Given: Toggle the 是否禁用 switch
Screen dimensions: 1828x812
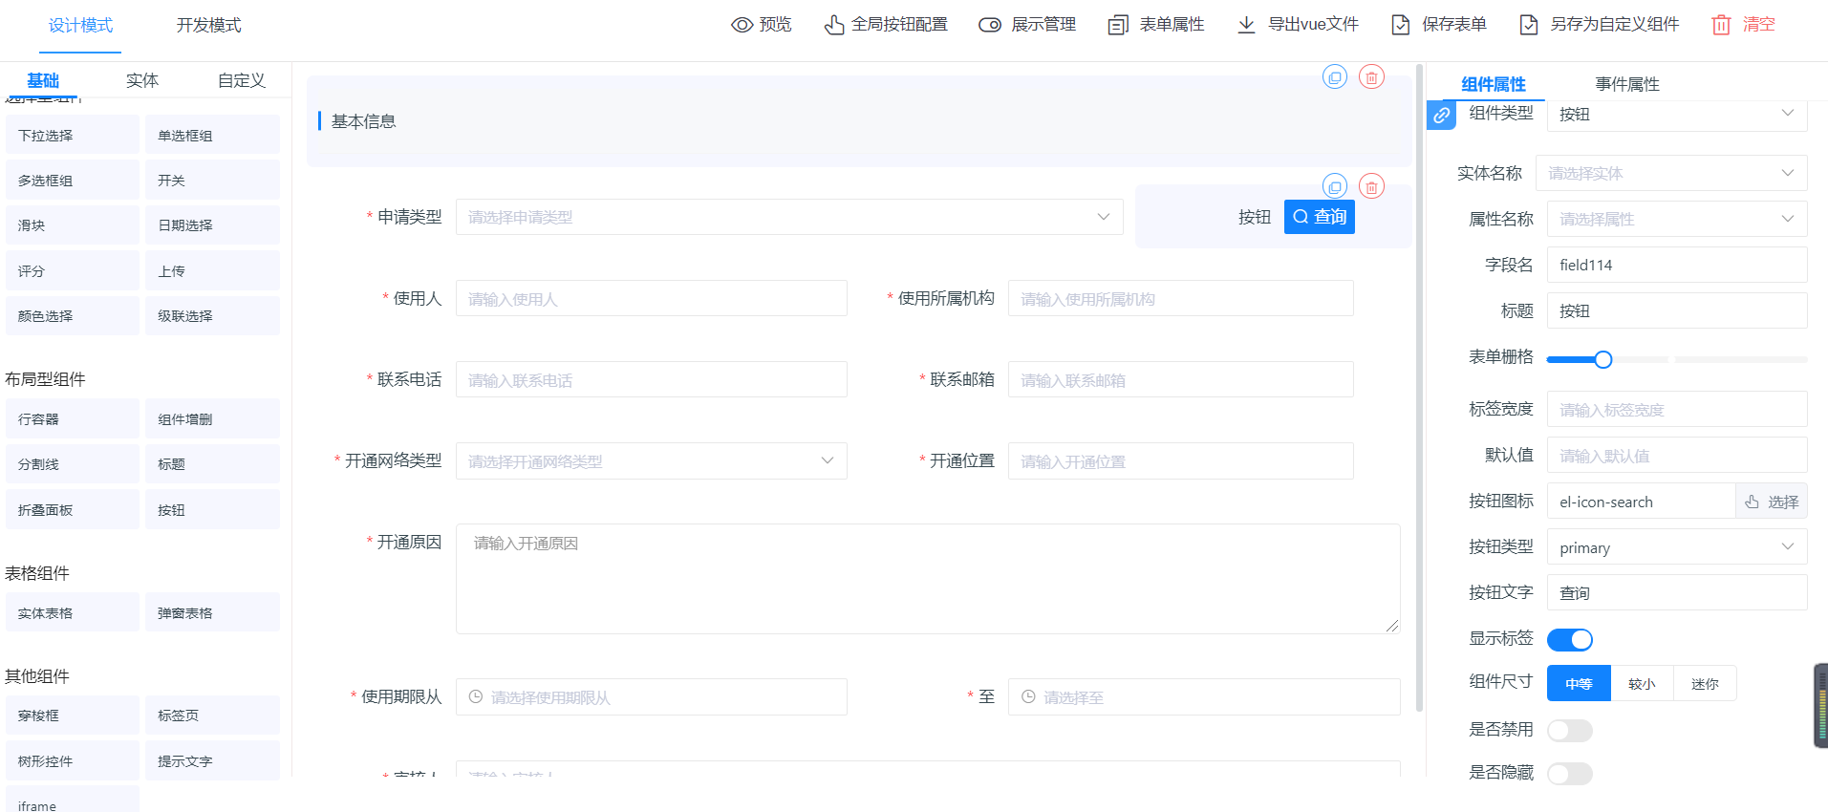Looking at the screenshot, I should [1570, 731].
